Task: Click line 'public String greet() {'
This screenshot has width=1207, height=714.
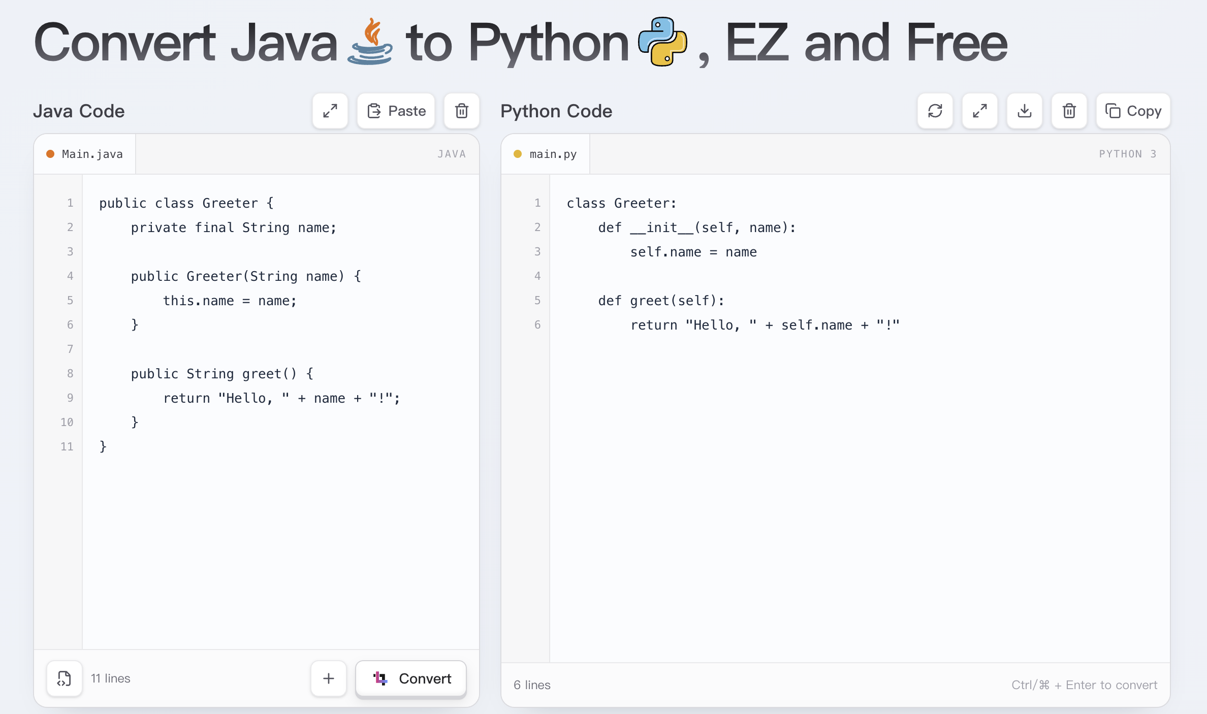Action: coord(222,374)
